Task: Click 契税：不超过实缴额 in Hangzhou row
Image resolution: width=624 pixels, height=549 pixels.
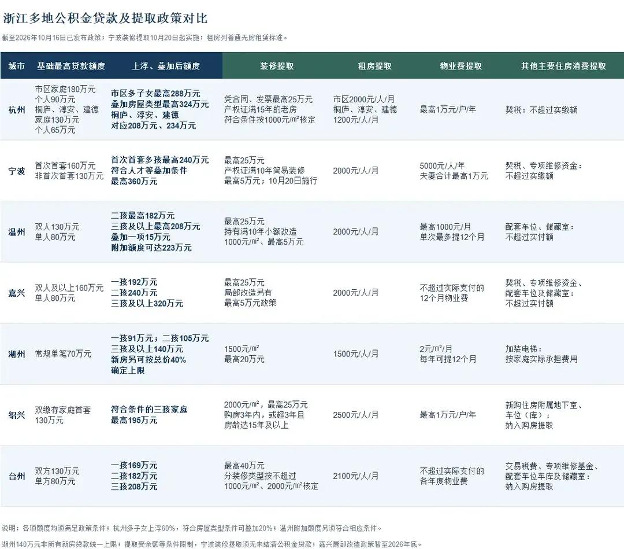Action: point(541,109)
